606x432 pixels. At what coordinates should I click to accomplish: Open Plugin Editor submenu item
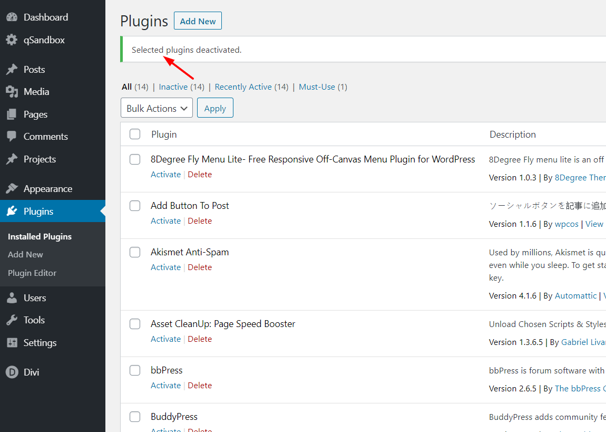[32, 273]
